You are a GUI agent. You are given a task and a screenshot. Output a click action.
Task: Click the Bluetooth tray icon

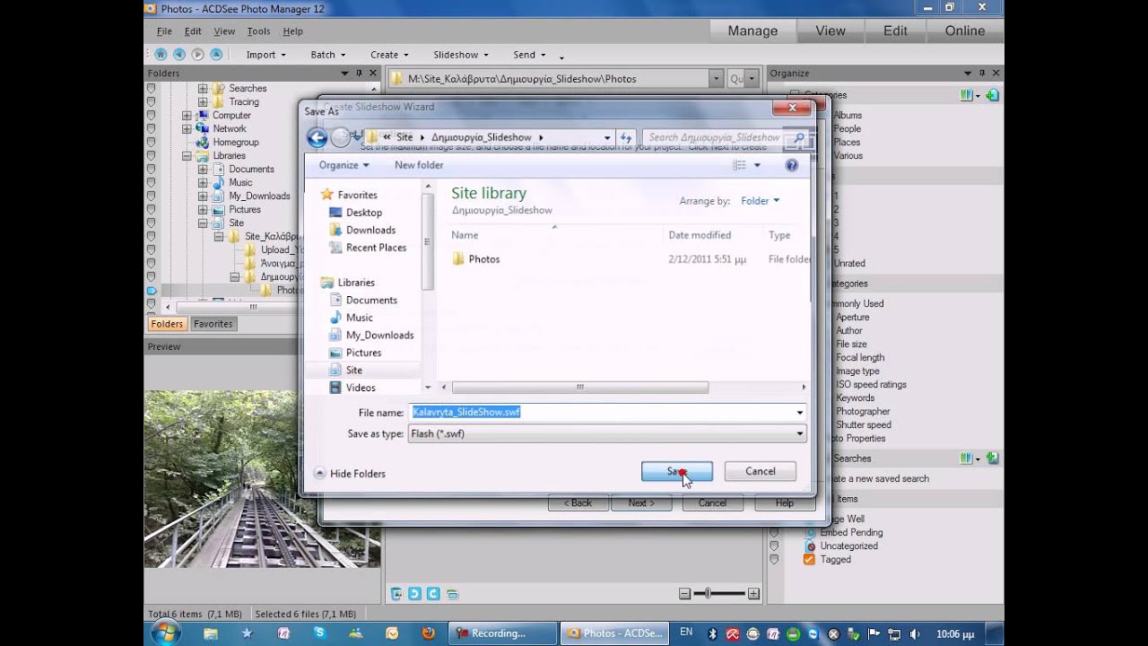click(x=713, y=633)
